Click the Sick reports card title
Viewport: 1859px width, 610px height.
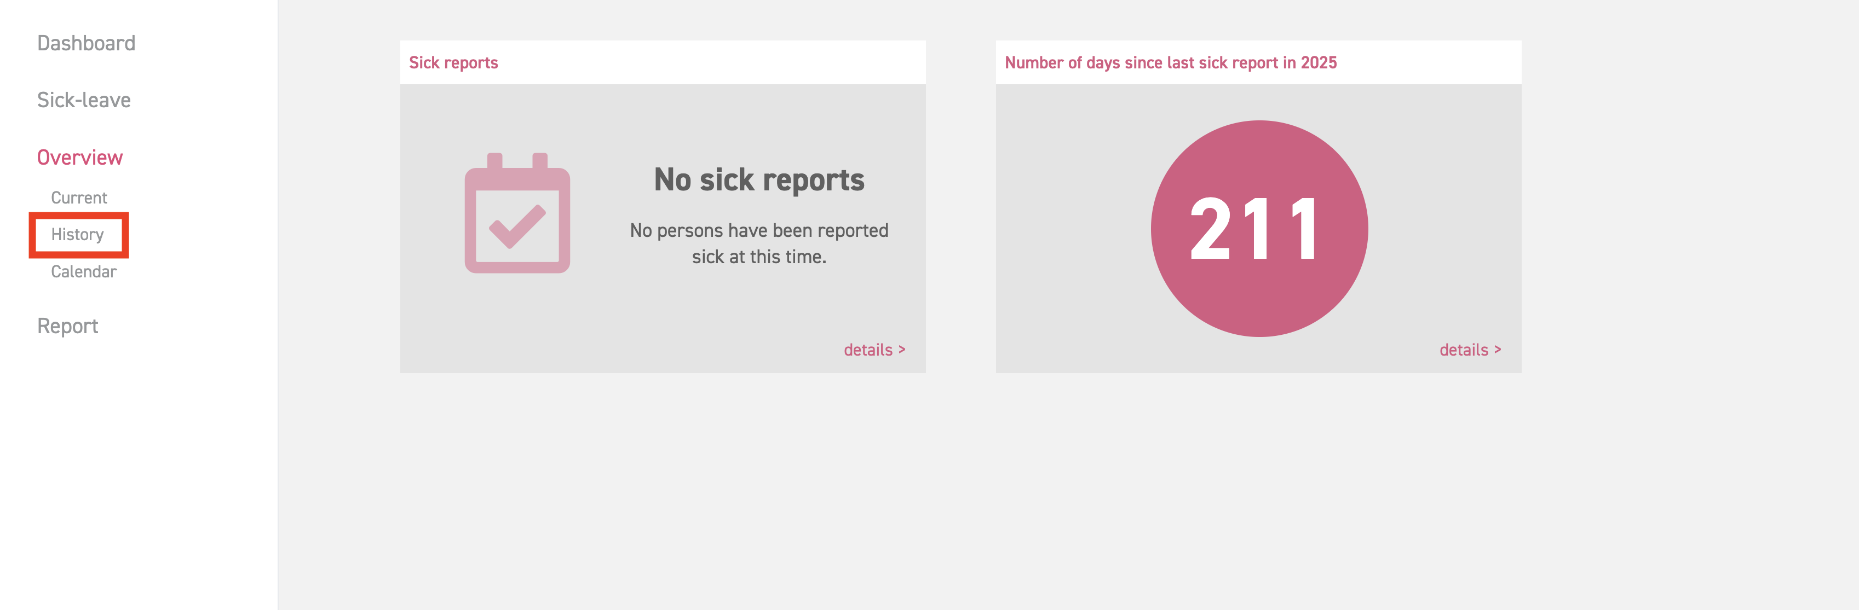(453, 63)
